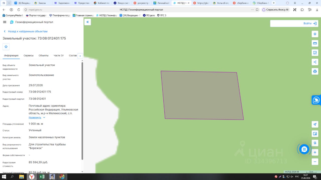The width and height of the screenshot is (321, 180).
Task: Expand address via chevron next to Развернуть
Action: point(44,117)
